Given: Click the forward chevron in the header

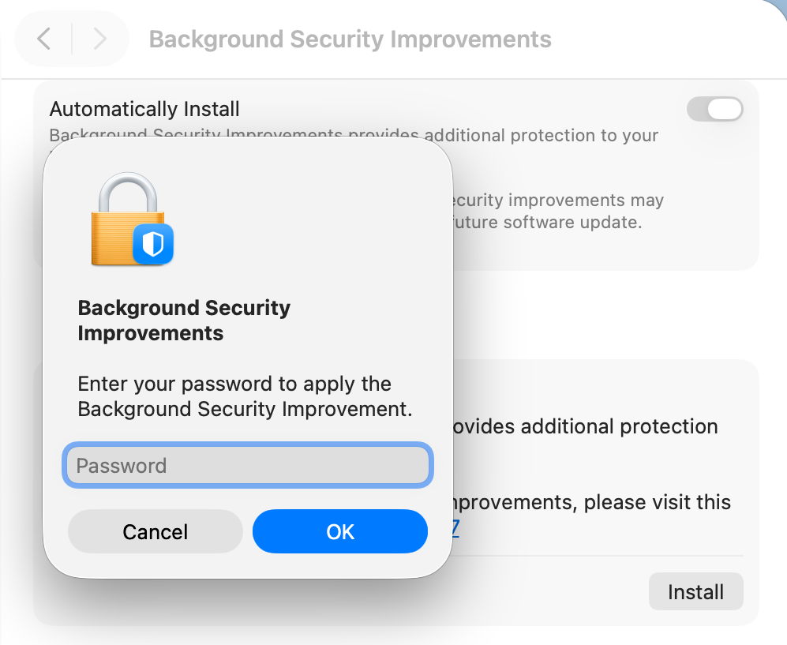Looking at the screenshot, I should point(99,39).
